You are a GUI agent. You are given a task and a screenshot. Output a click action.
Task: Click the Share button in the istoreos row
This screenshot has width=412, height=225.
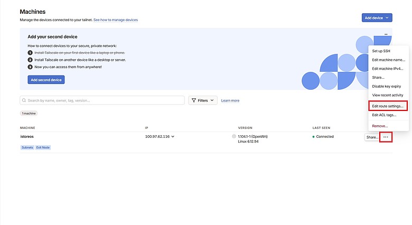[x=372, y=137]
